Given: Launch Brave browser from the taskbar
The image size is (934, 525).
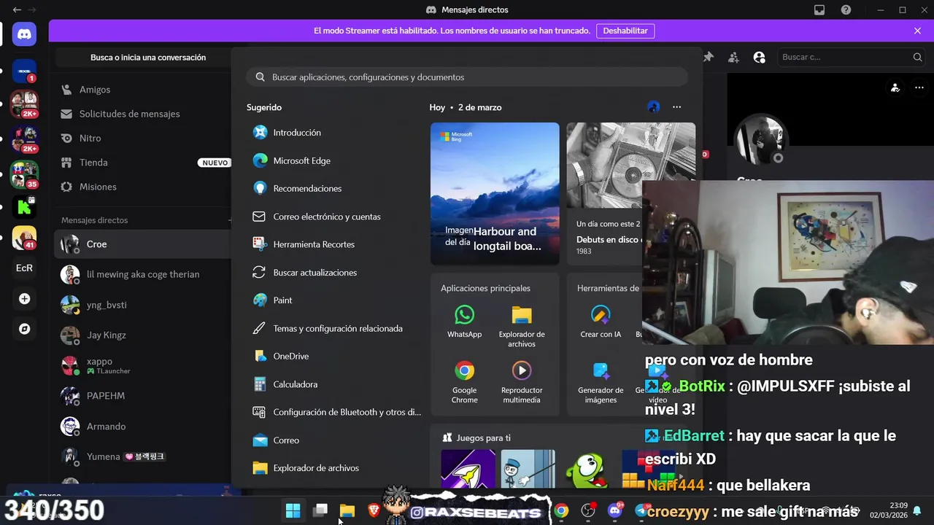Looking at the screenshot, I should coord(374,510).
